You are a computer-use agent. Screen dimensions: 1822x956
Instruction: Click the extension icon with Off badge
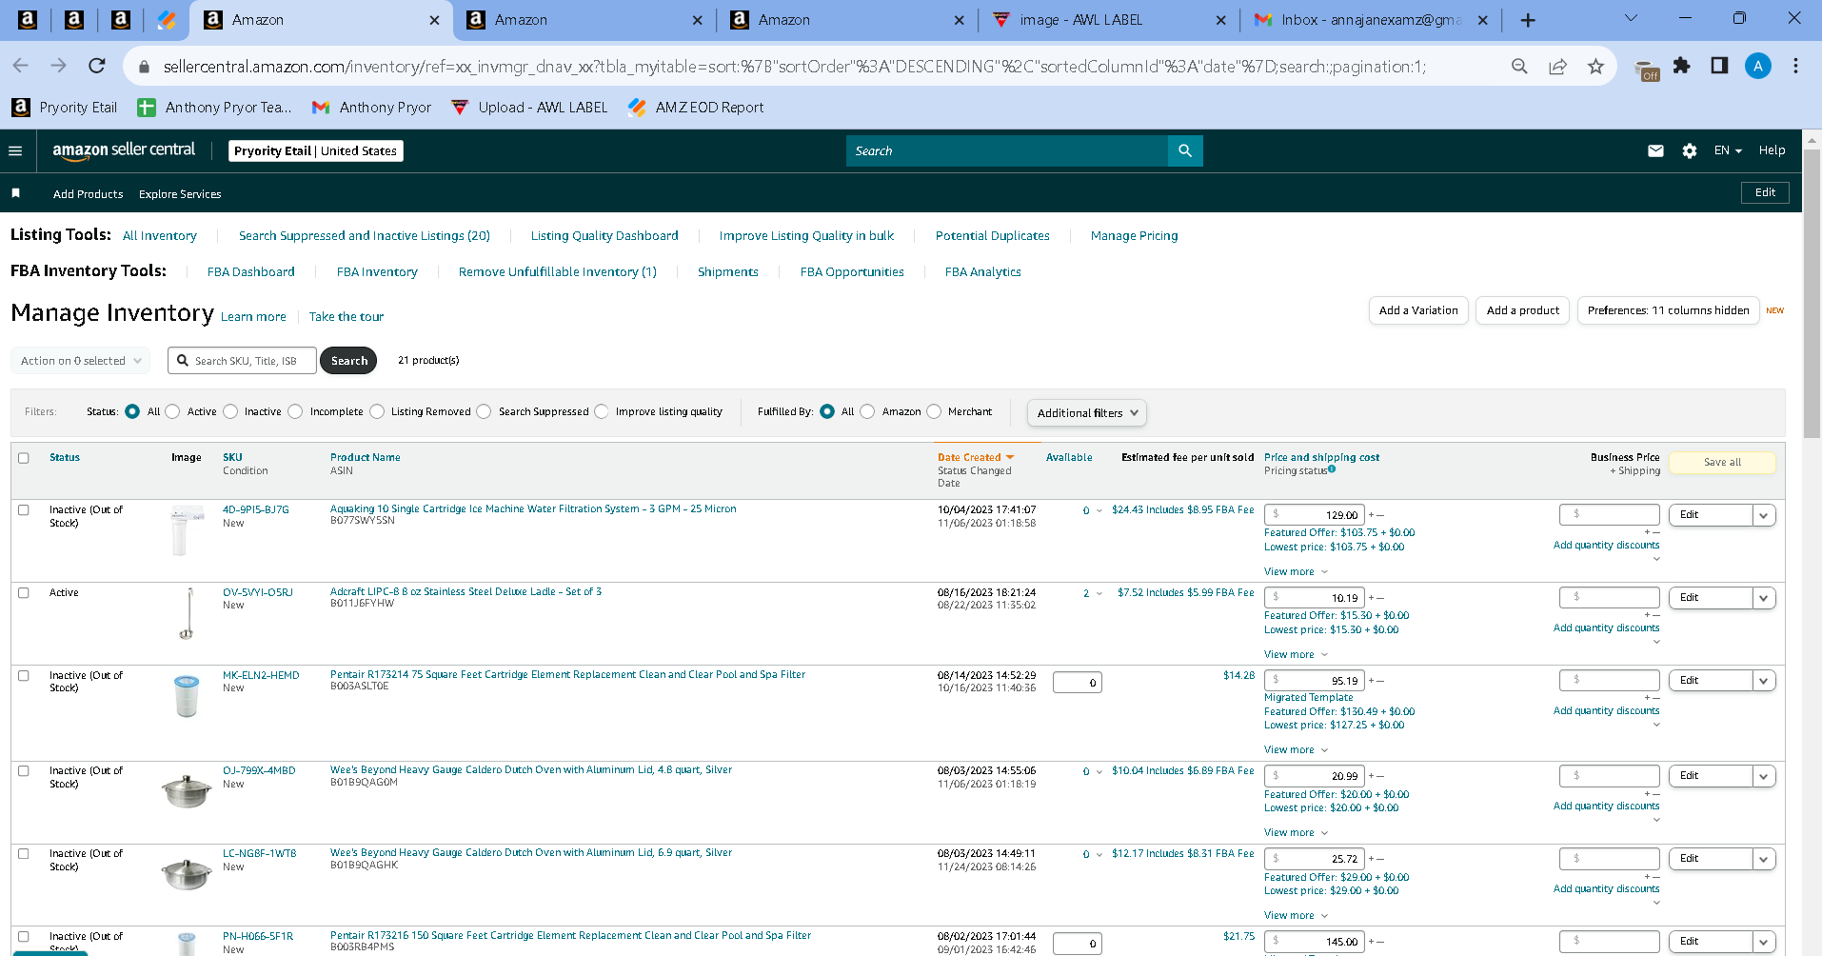point(1647,70)
